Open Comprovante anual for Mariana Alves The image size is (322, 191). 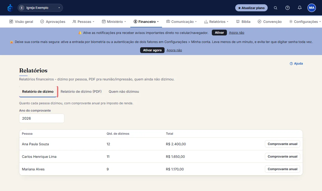coord(283,169)
